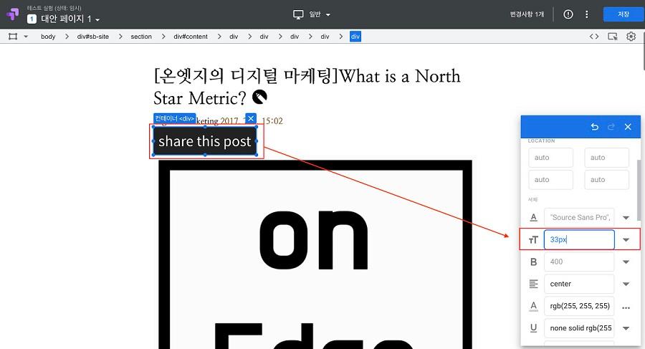Click the 컨테이너 <div> element label

174,118
